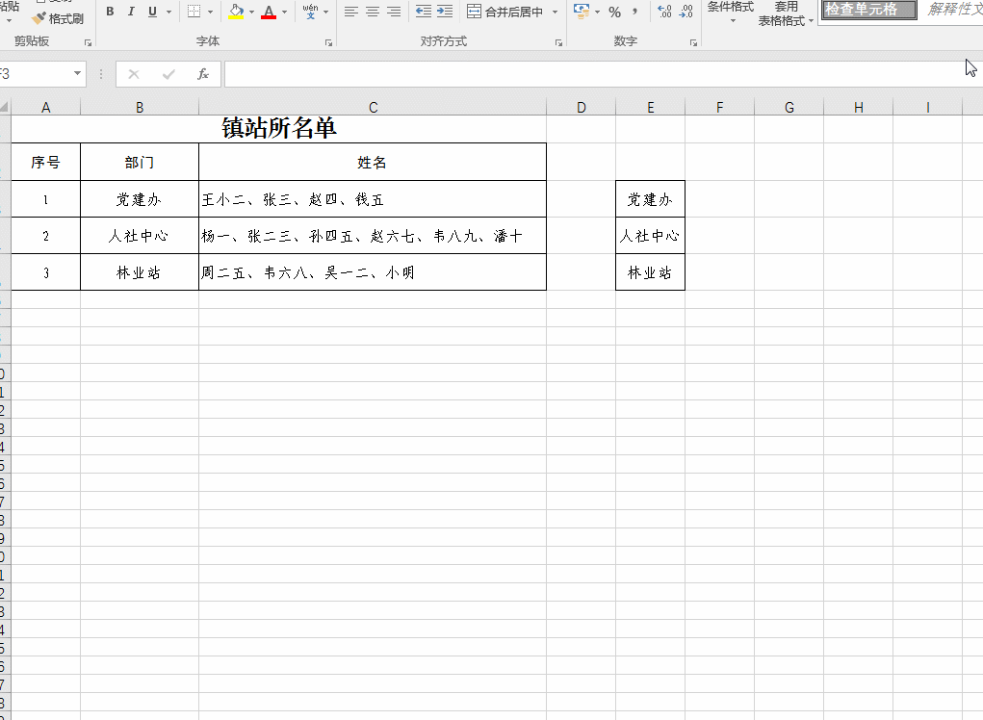Decrease indent
This screenshot has height=720, width=983.
[424, 12]
